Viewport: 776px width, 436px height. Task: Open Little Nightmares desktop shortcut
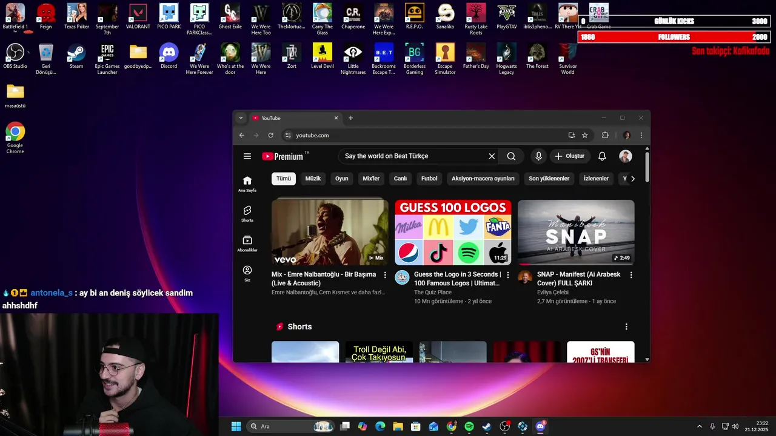click(x=353, y=59)
